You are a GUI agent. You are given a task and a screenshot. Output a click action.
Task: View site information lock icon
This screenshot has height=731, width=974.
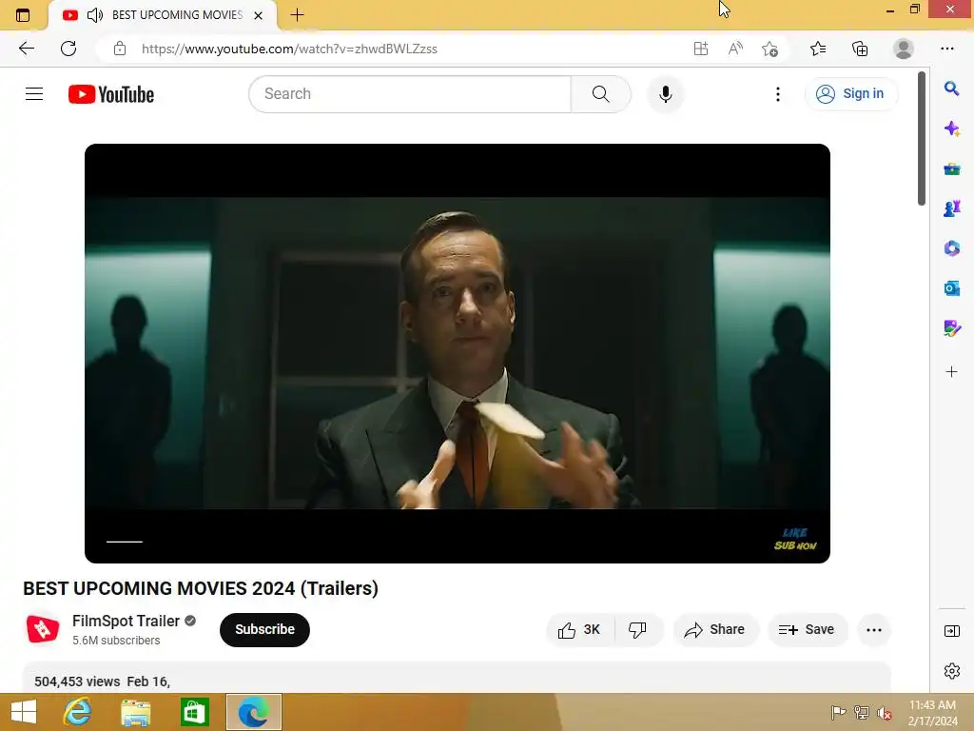tap(120, 49)
